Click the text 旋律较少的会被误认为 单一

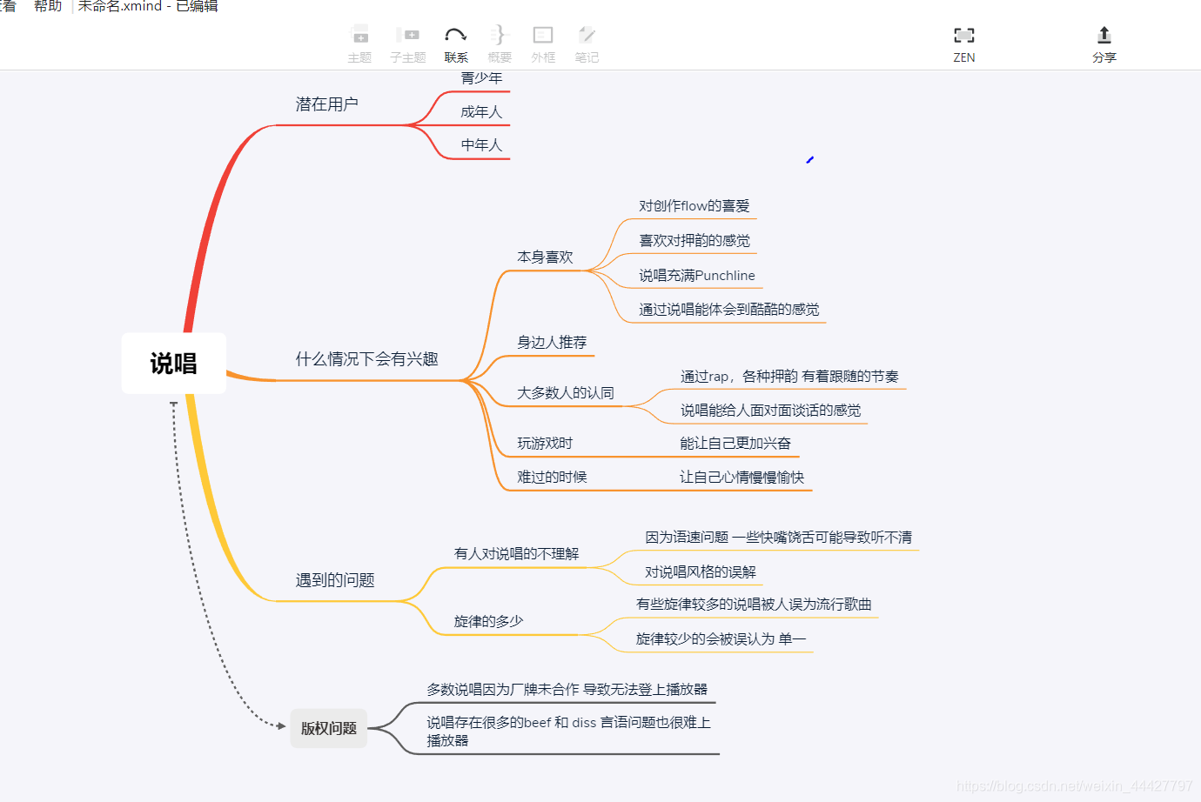[721, 639]
